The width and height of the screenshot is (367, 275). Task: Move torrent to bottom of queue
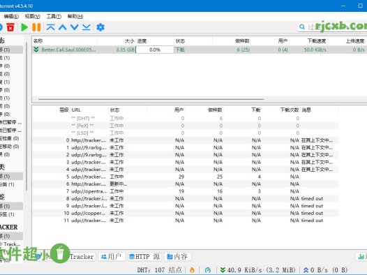87,27
